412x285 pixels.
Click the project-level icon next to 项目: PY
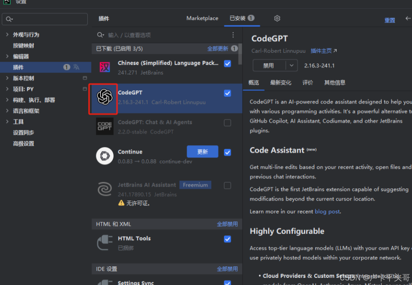pos(84,89)
